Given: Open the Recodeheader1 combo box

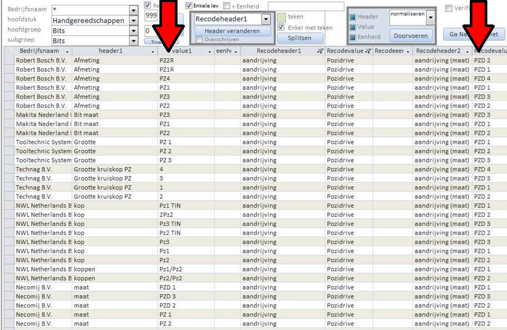Looking at the screenshot, I should tap(266, 19).
